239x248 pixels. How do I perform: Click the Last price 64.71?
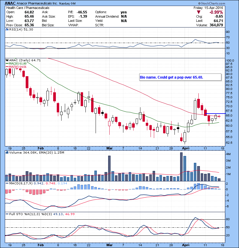click(218, 21)
